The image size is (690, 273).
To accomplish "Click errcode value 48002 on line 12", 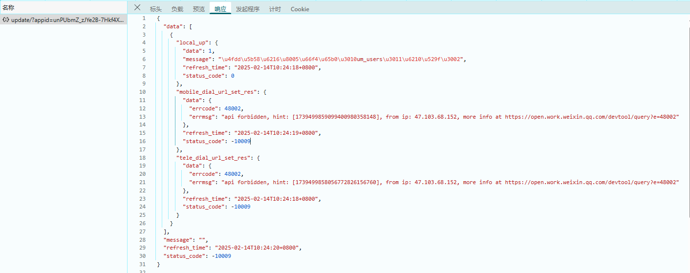I will tap(233, 108).
